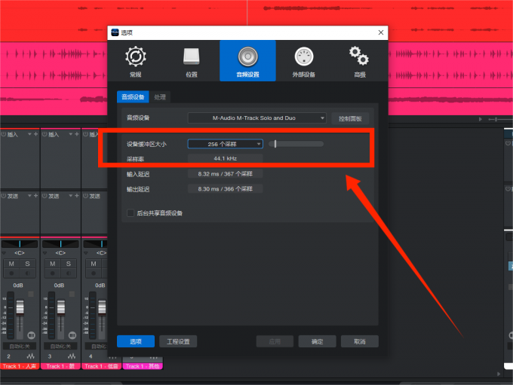Open the 高级 advanced options page
Image resolution: width=513 pixels, height=385 pixels.
[360, 62]
